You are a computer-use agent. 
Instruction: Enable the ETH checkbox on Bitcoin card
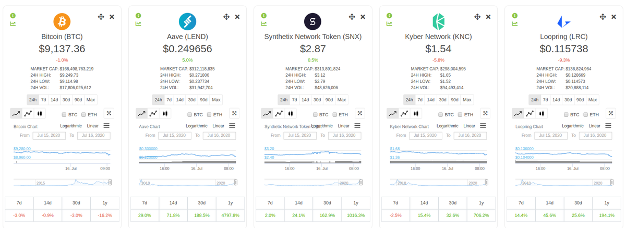click(x=83, y=114)
